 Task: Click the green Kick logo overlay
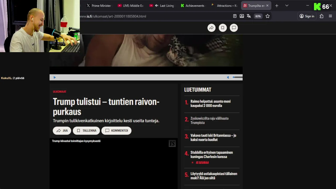pyautogui.click(x=317, y=7)
